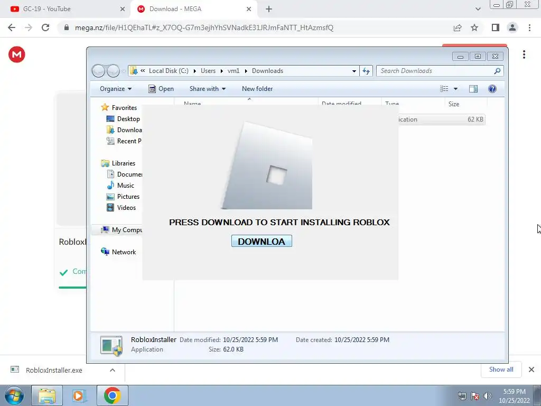Click Explorer Back navigation button

pos(98,71)
